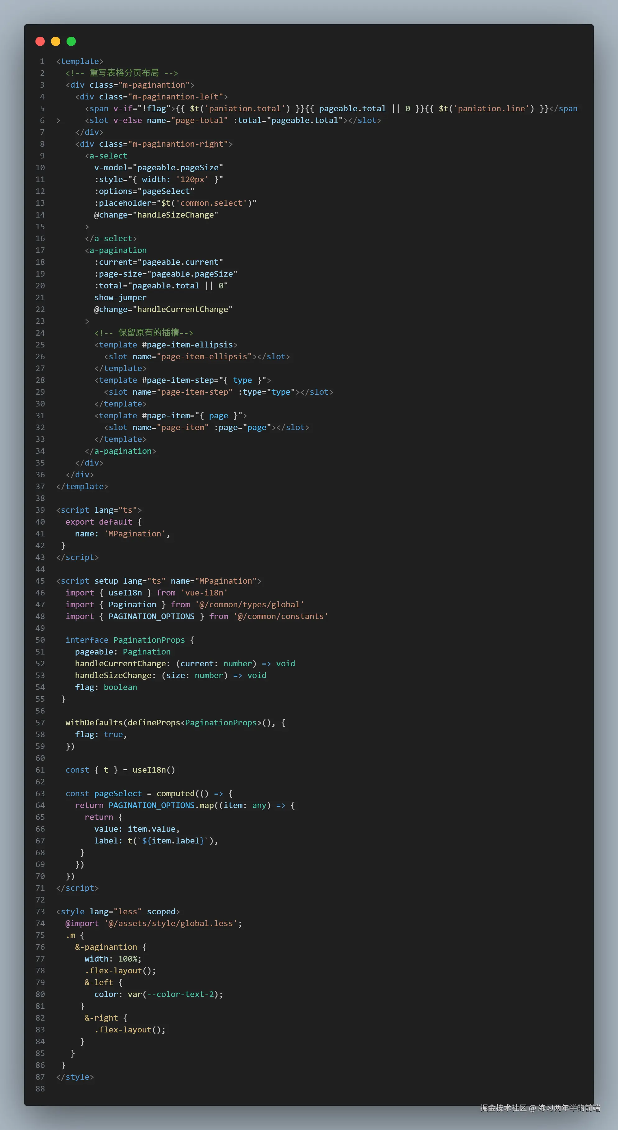The width and height of the screenshot is (618, 1130).
Task: Click the '@/common/types/global' import path
Action: point(249,604)
